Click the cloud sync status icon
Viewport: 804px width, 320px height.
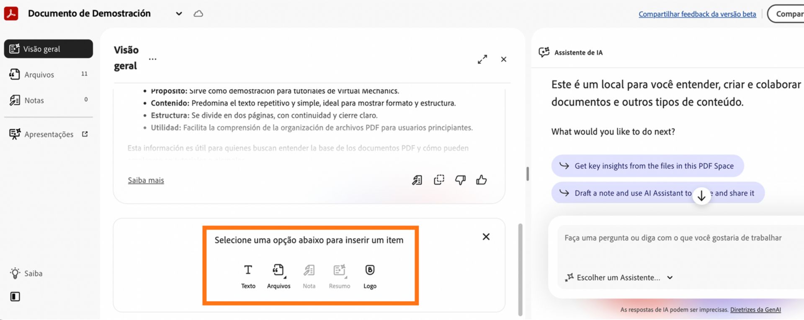point(198,14)
